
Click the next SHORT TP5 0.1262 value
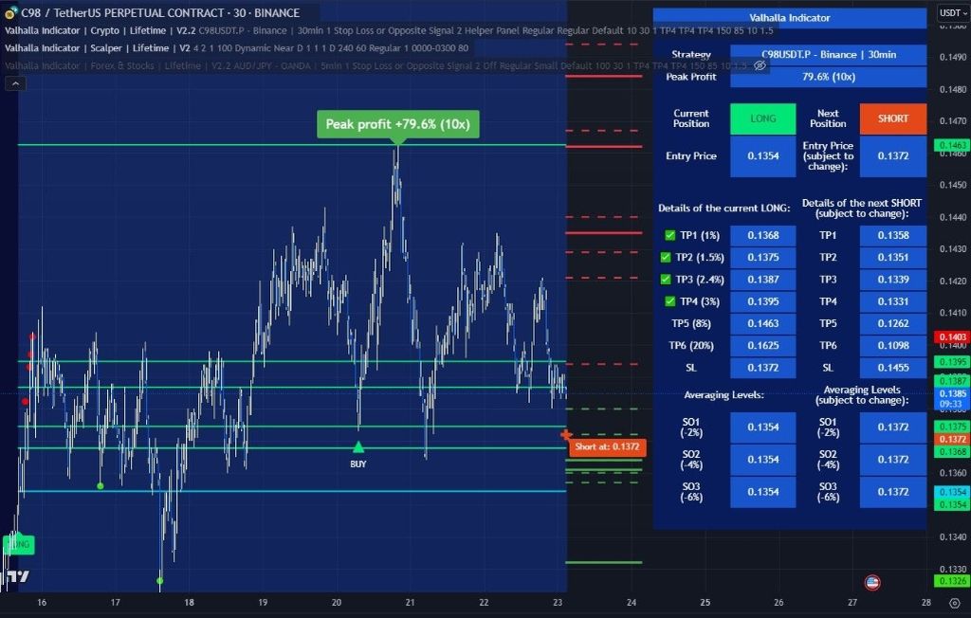(893, 323)
